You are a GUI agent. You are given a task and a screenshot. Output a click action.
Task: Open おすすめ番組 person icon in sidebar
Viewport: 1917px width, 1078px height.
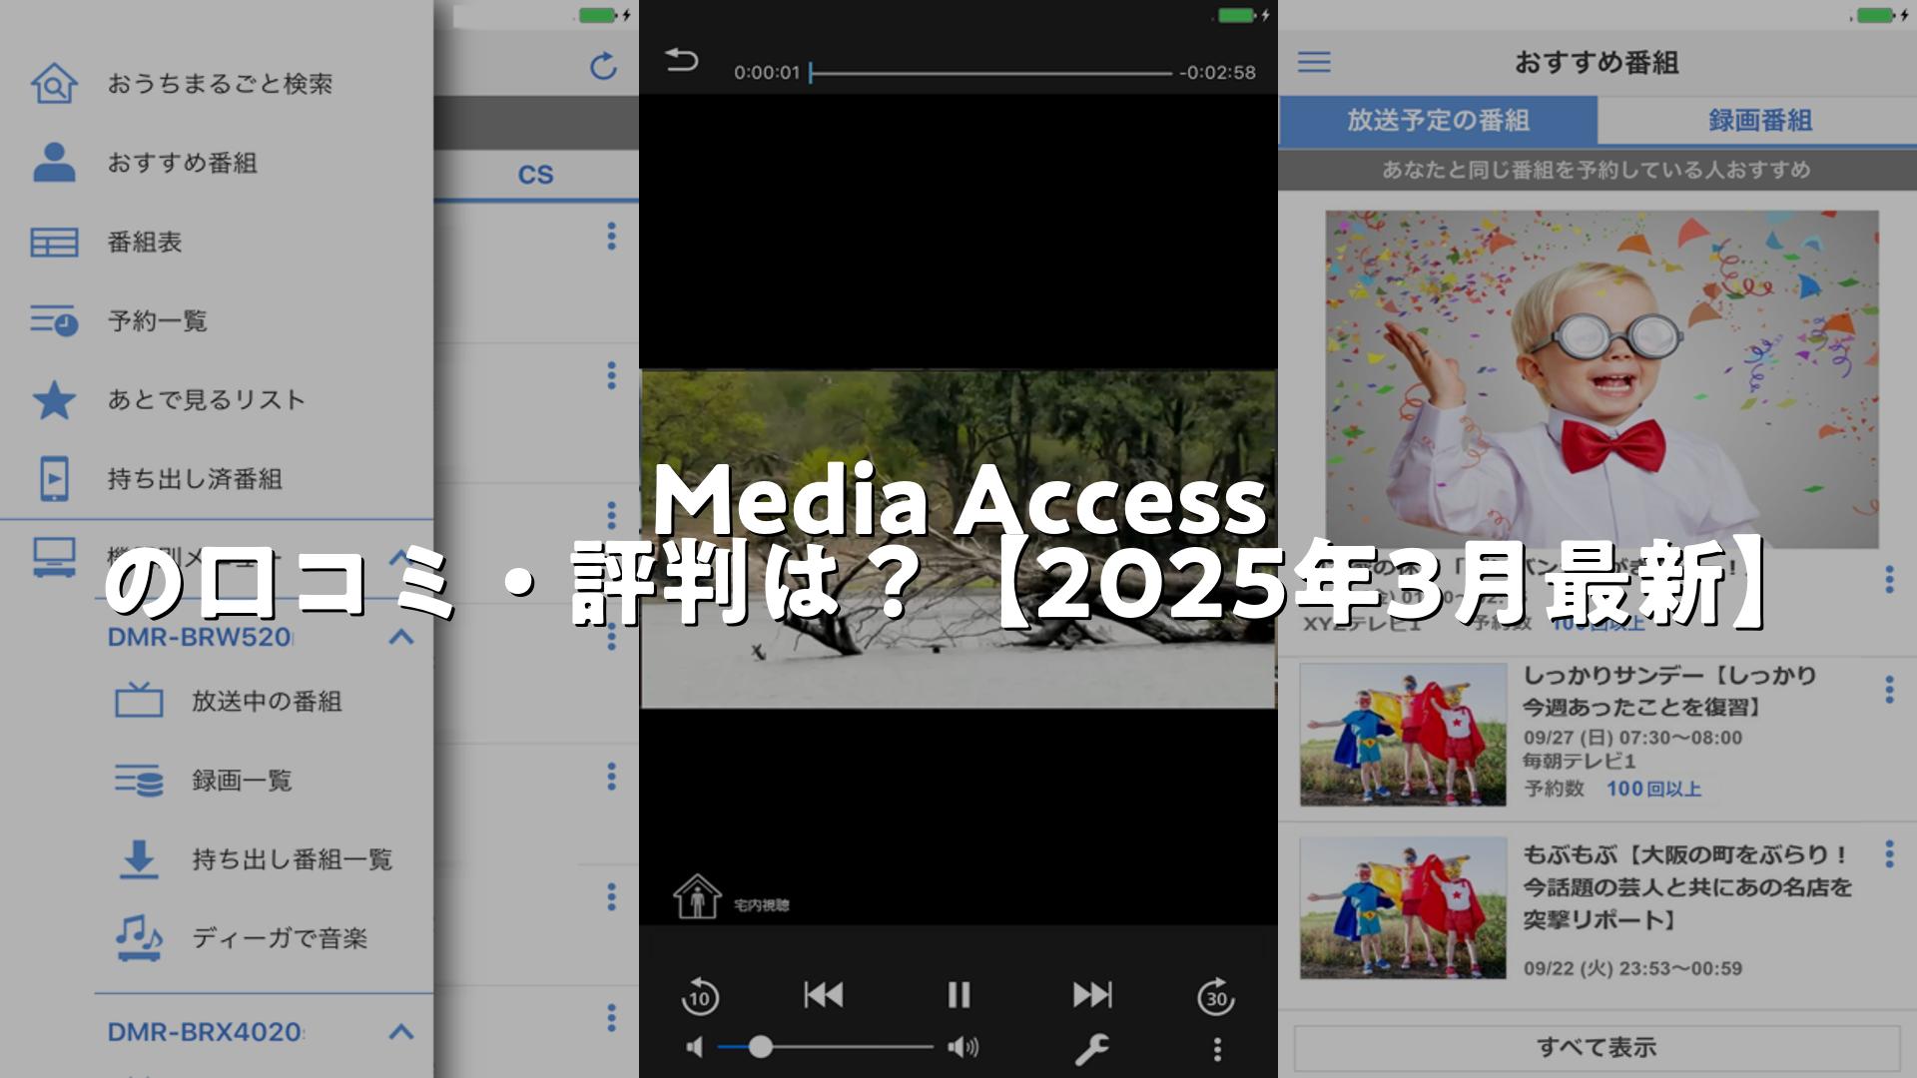click(x=54, y=162)
